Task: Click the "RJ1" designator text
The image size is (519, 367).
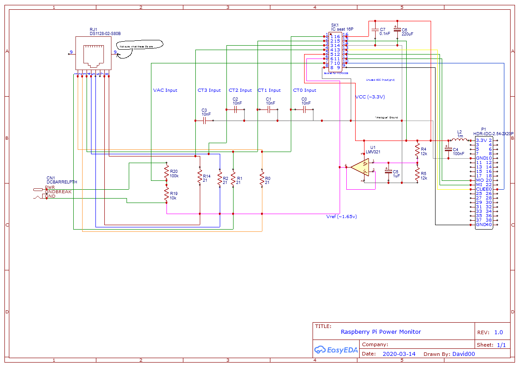Action: [93, 30]
